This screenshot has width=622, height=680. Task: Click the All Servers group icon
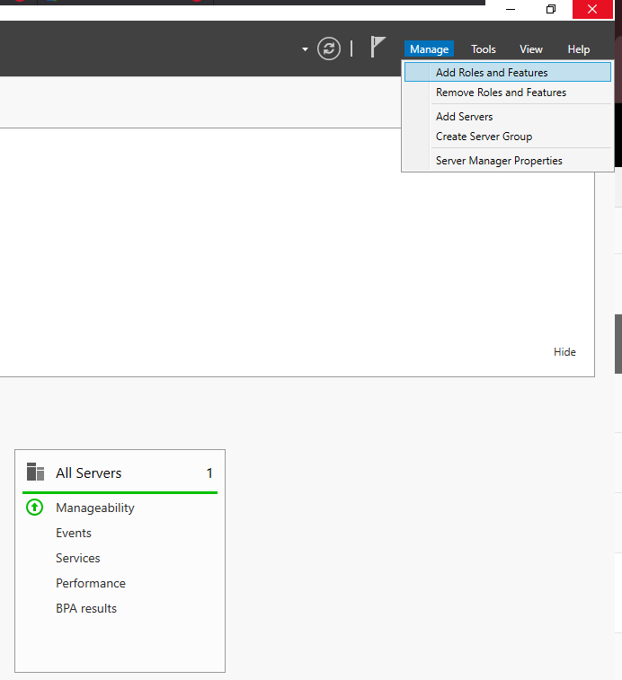pyautogui.click(x=35, y=472)
